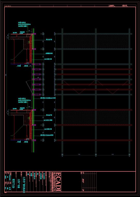Select the red V-shaped opening lines in the elevation
Image resolution: width=140 pixels, height=197 pixels.
pos(96,87)
